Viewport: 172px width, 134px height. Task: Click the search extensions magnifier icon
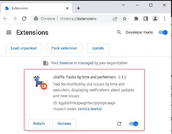[x=119, y=32]
